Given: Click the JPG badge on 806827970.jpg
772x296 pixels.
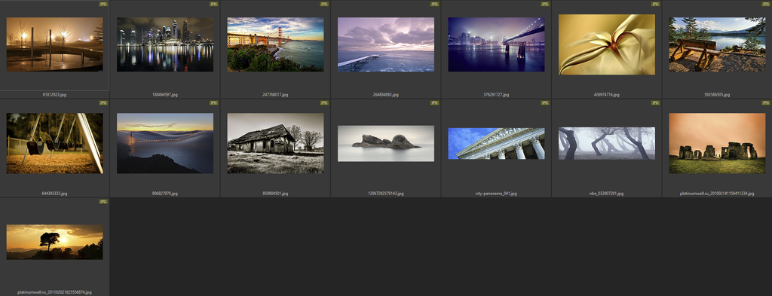Looking at the screenshot, I should coord(213,102).
